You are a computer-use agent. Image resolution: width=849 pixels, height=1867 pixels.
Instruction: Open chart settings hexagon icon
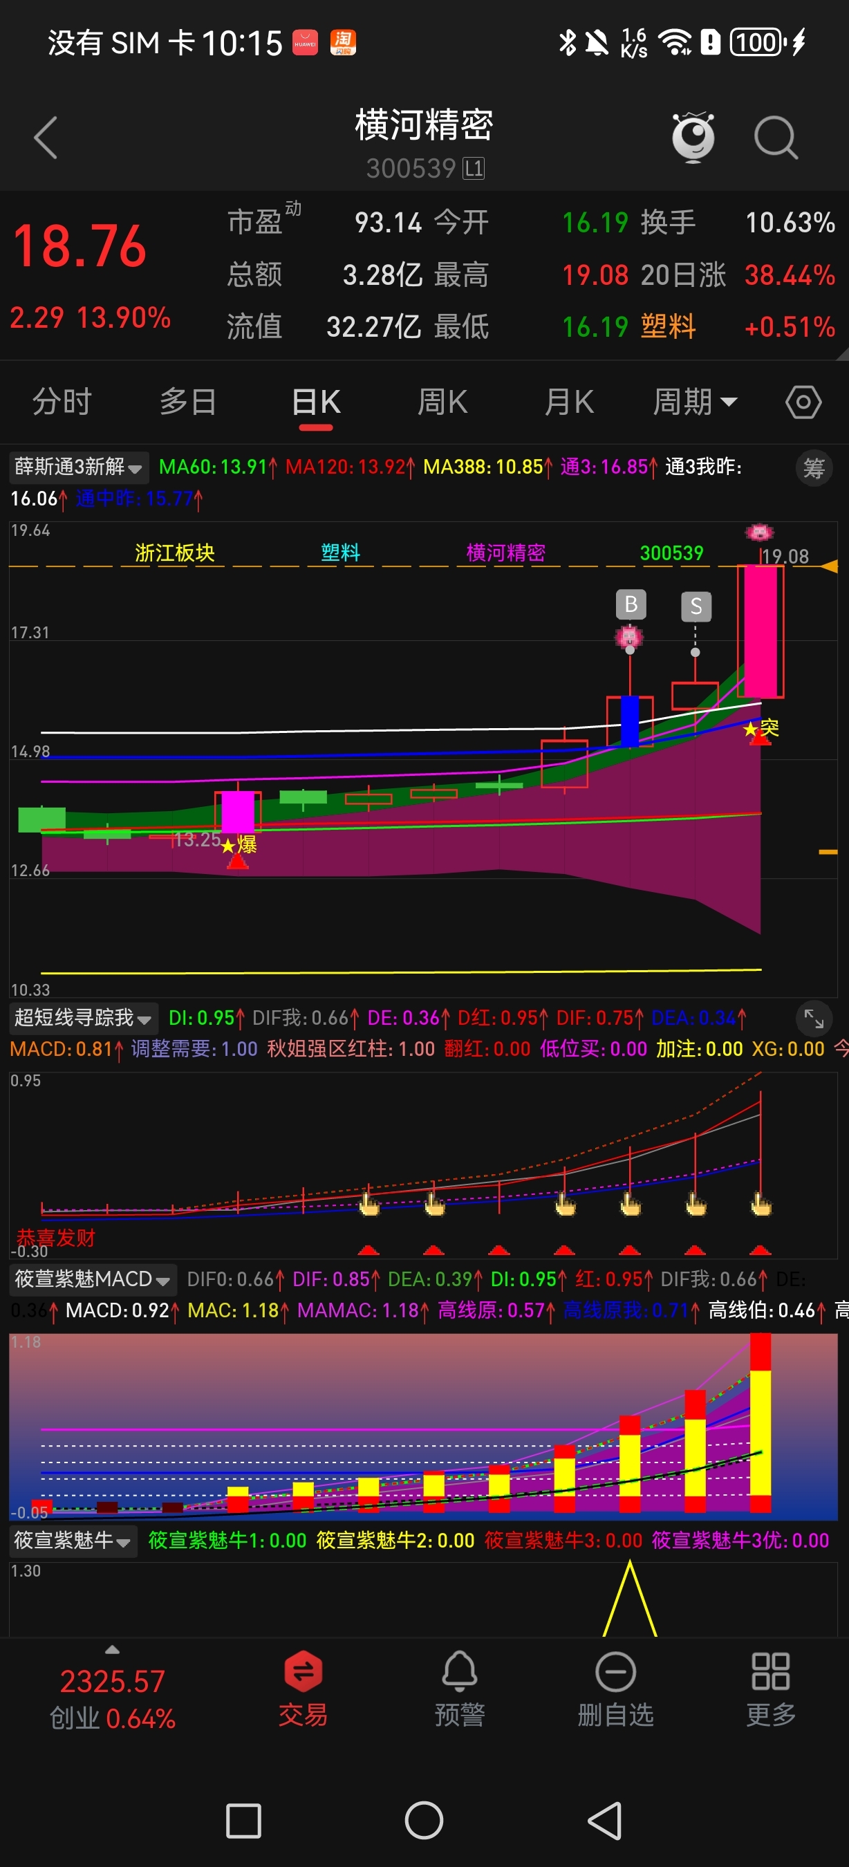803,402
